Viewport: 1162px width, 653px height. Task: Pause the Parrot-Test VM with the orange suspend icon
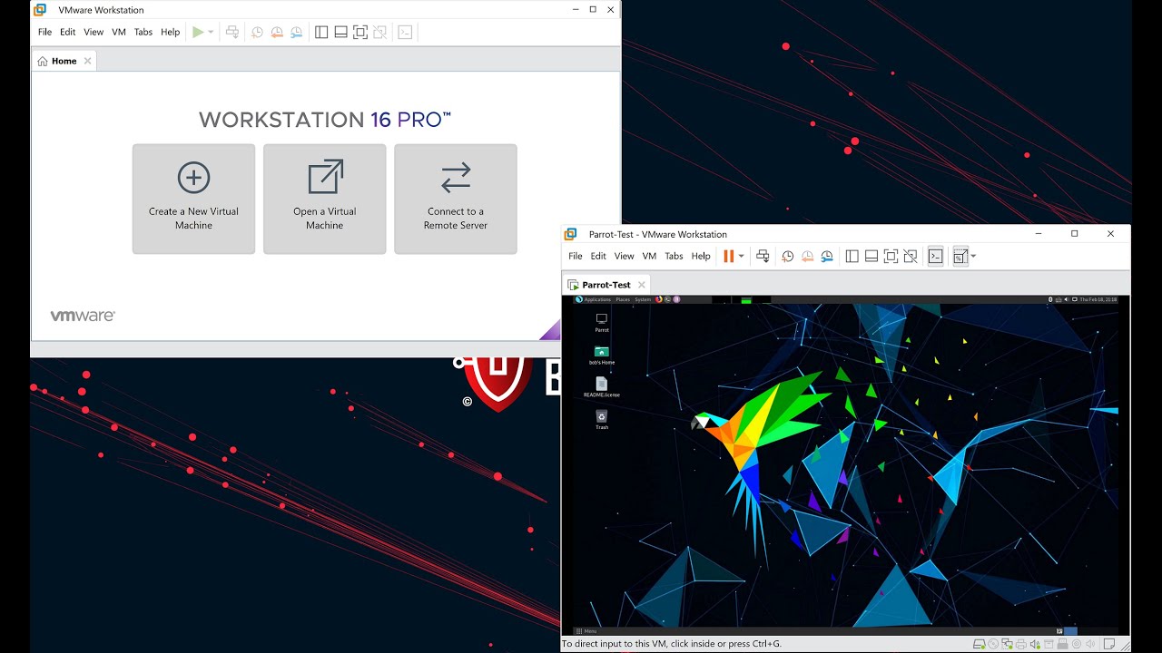728,256
